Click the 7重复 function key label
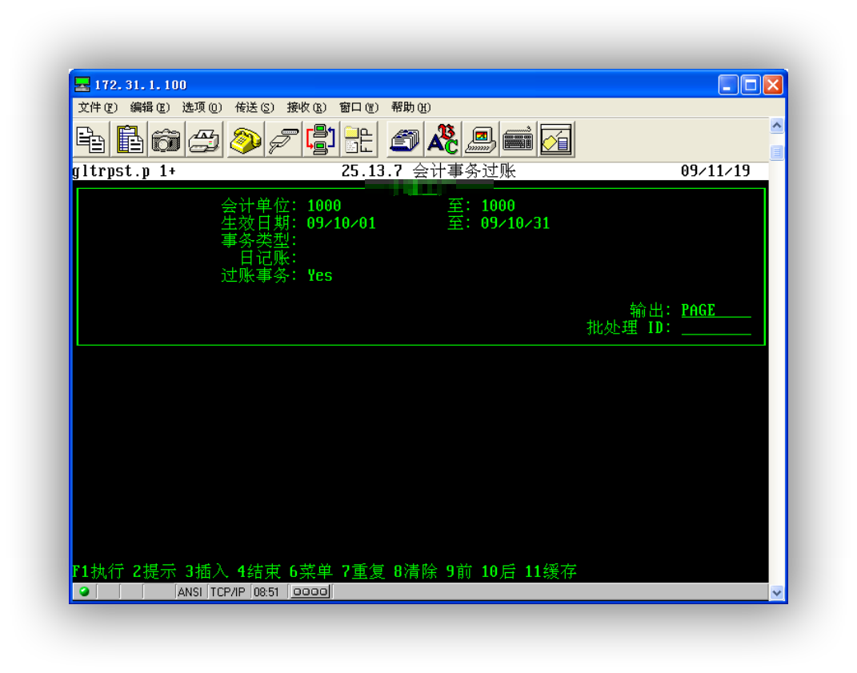This screenshot has height=673, width=857. tap(363, 571)
